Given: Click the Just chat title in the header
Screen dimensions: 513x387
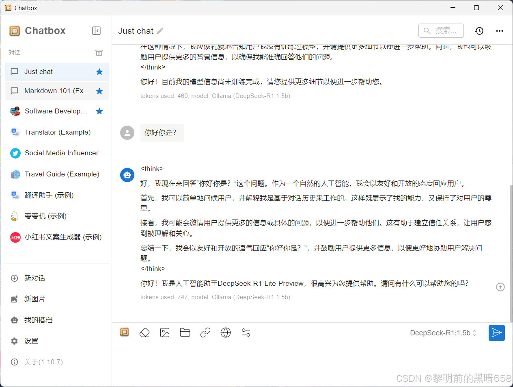Looking at the screenshot, I should [136, 31].
